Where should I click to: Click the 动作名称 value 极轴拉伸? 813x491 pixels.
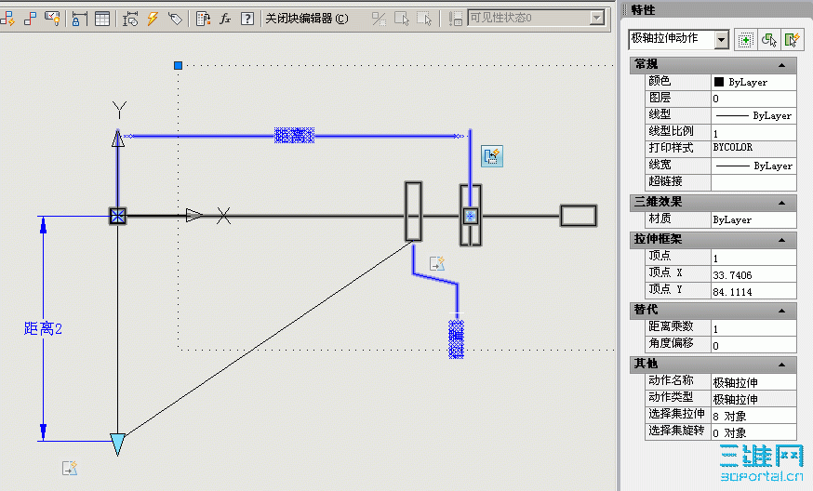click(x=753, y=382)
